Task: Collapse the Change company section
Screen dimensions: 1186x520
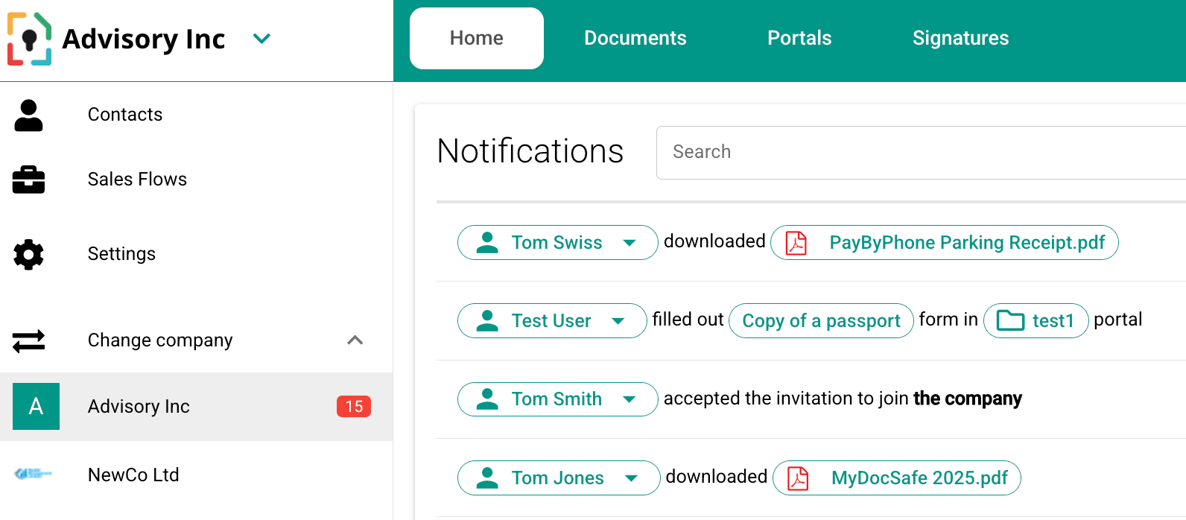Action: coord(355,340)
